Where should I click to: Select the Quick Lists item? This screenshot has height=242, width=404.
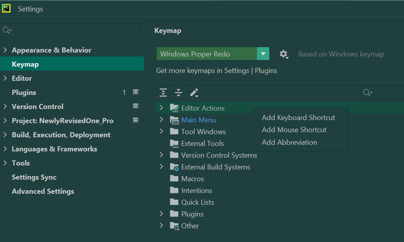click(197, 202)
